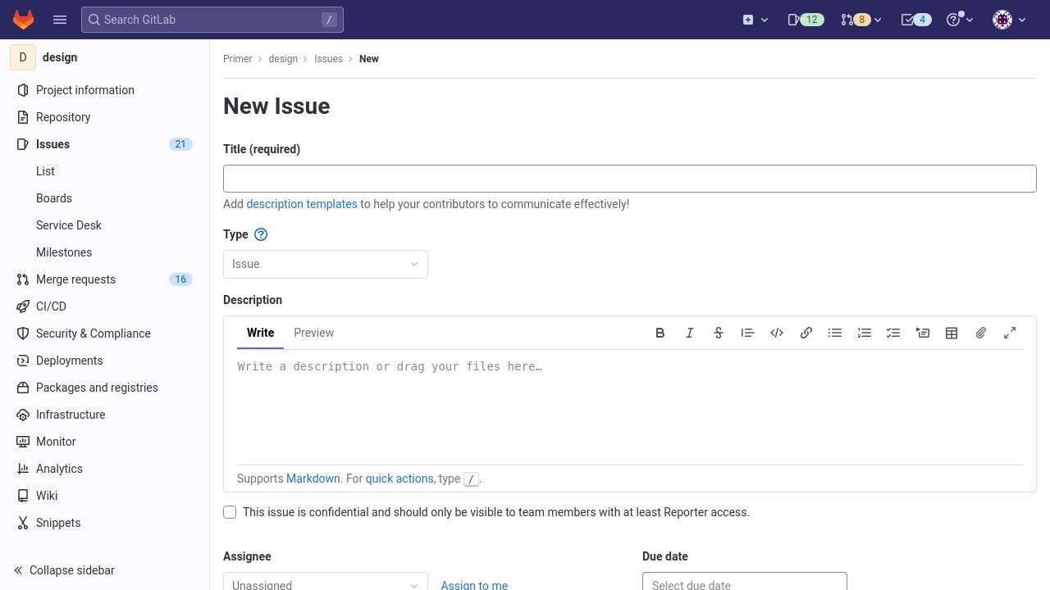Open Service Desk in sidebar

pyautogui.click(x=69, y=225)
